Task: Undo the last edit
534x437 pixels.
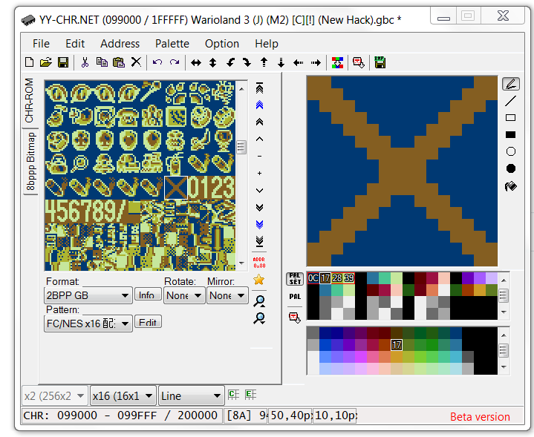Action: point(157,62)
